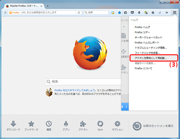
Task: Click the colorful icon beside the search box
Action: 113,13
